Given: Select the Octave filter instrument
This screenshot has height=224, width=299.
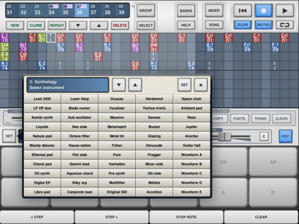Looking at the screenshot, I should click(x=80, y=136).
